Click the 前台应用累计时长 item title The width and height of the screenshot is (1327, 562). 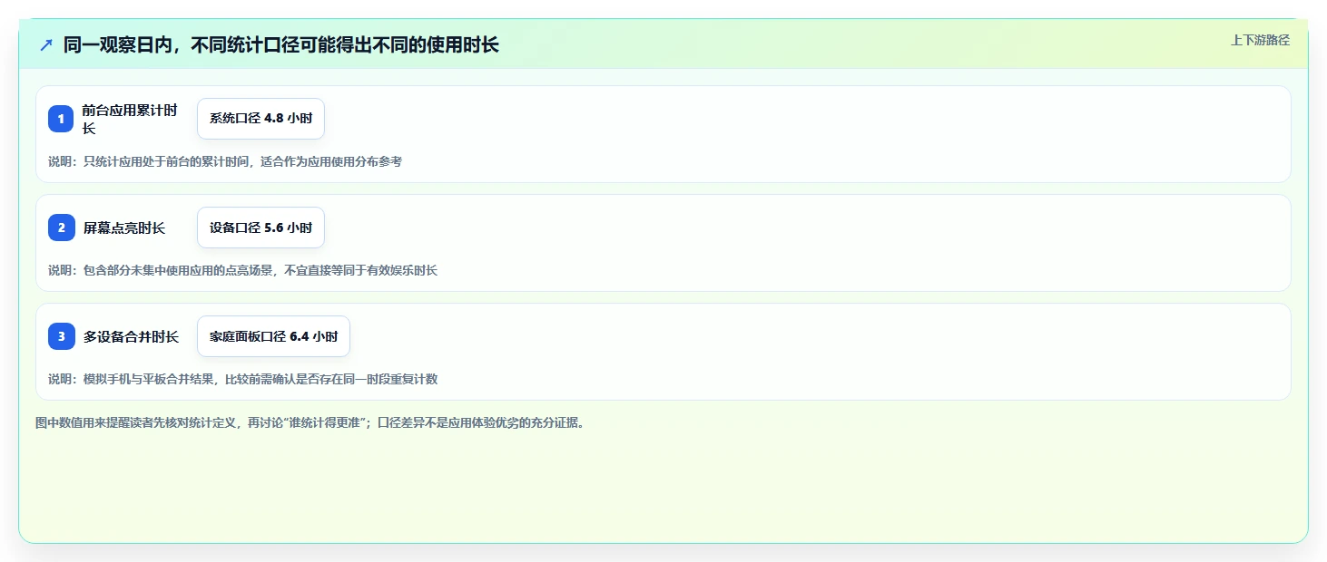[131, 119]
